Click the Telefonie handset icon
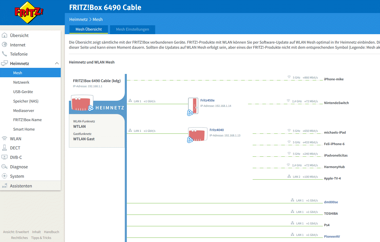 point(4,54)
